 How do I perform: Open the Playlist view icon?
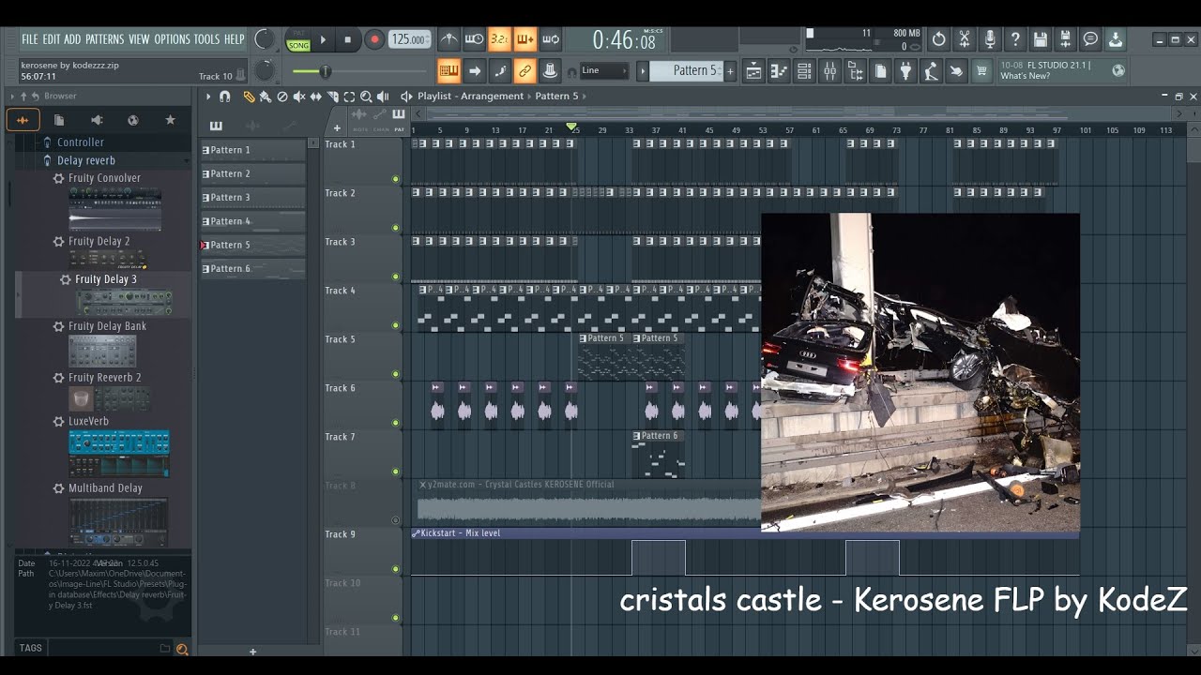[753, 70]
